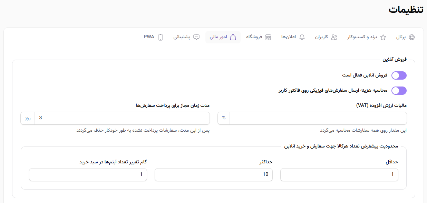427x203 pixels.
Task: Click the users icon beside کاربران
Action: click(334, 37)
